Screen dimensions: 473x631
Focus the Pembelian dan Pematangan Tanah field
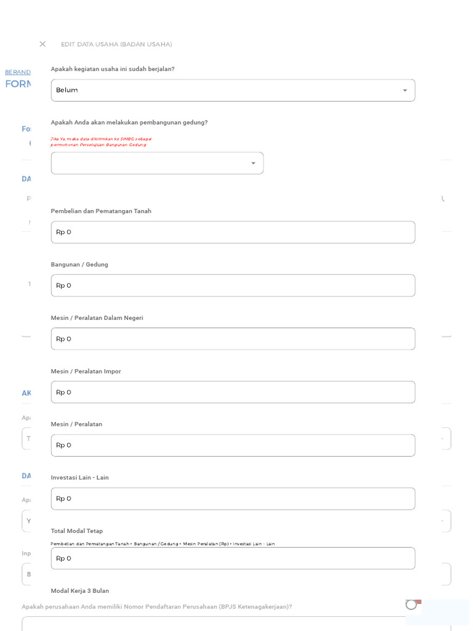233,232
